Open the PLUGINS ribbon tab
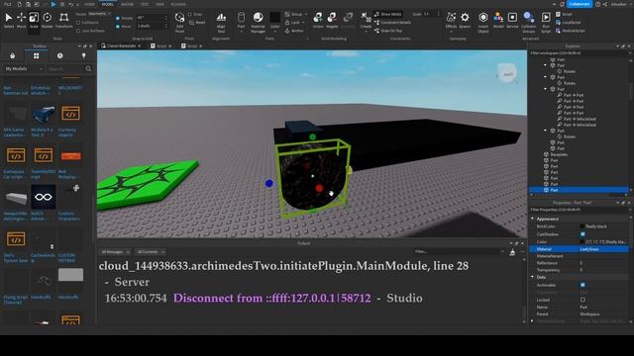634x356 pixels. click(178, 4)
